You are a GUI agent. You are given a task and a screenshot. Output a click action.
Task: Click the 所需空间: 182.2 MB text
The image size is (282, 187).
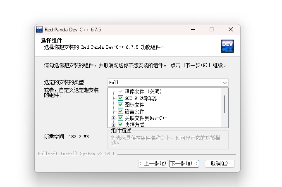point(66,137)
